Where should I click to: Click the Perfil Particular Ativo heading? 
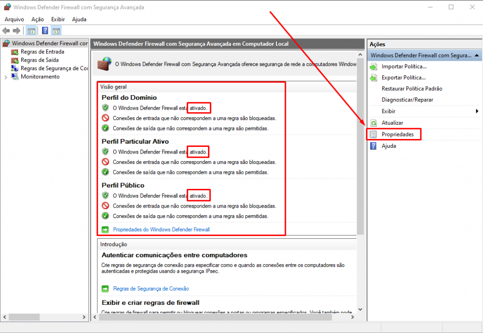click(x=135, y=142)
